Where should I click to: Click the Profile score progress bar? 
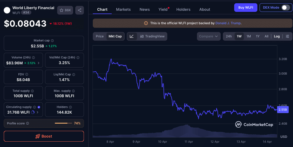(x=63, y=123)
